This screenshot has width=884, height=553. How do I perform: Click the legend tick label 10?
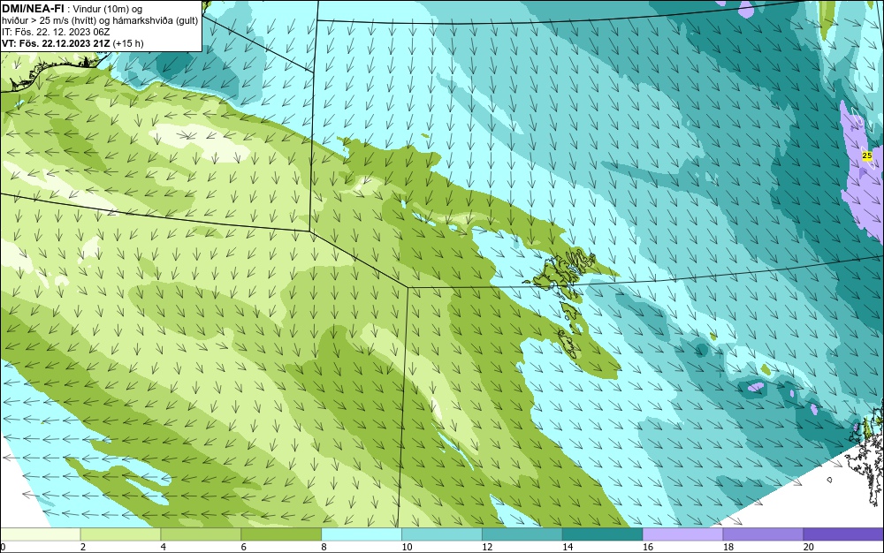407,547
